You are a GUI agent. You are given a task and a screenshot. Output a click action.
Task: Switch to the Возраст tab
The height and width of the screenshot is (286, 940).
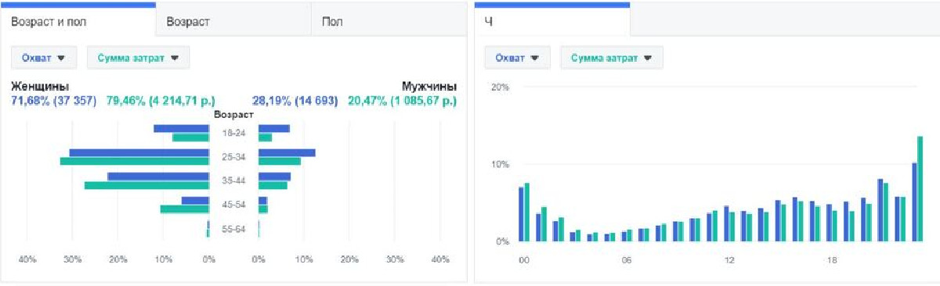point(233,21)
